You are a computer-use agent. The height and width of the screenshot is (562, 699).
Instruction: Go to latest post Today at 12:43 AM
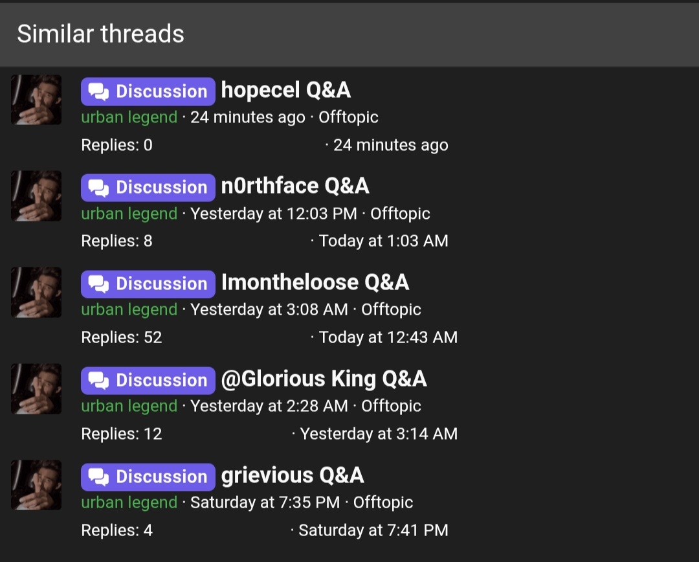click(x=388, y=337)
